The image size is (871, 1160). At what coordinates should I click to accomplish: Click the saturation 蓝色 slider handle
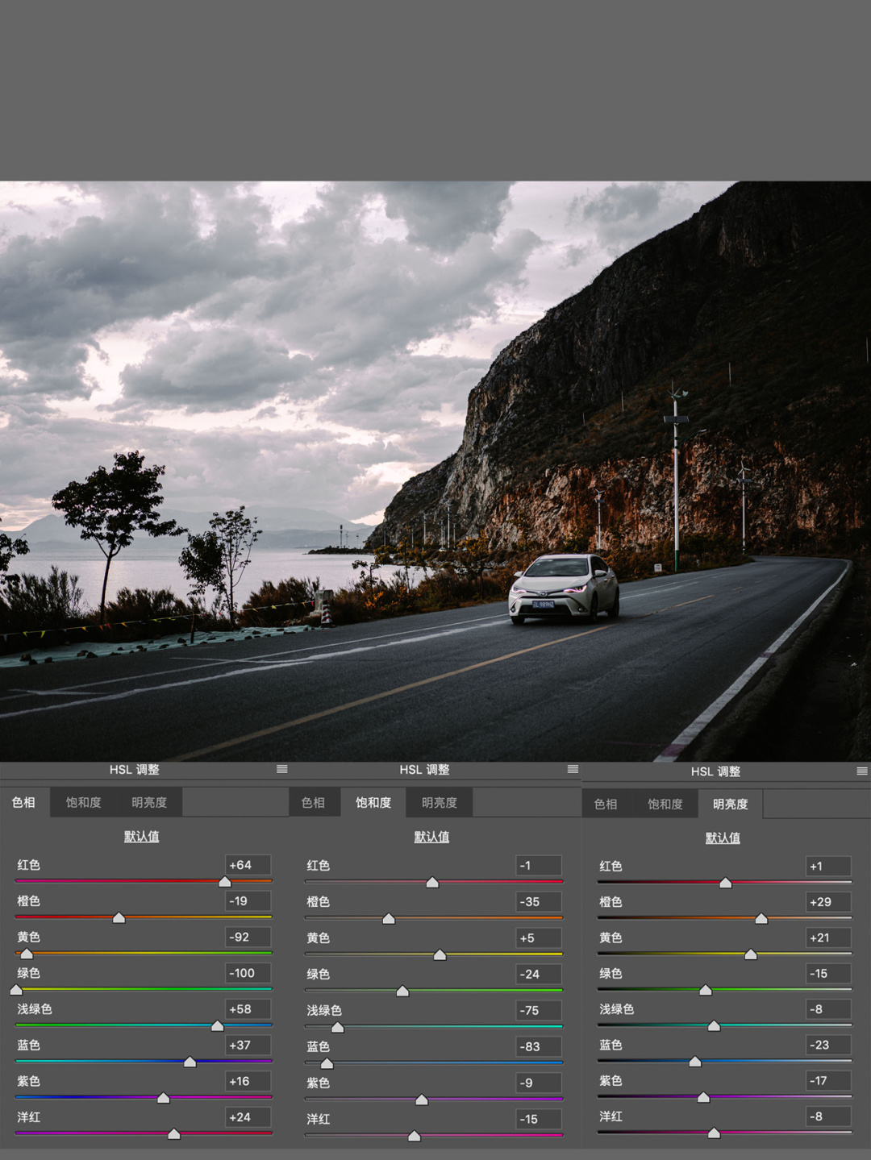click(x=327, y=1063)
